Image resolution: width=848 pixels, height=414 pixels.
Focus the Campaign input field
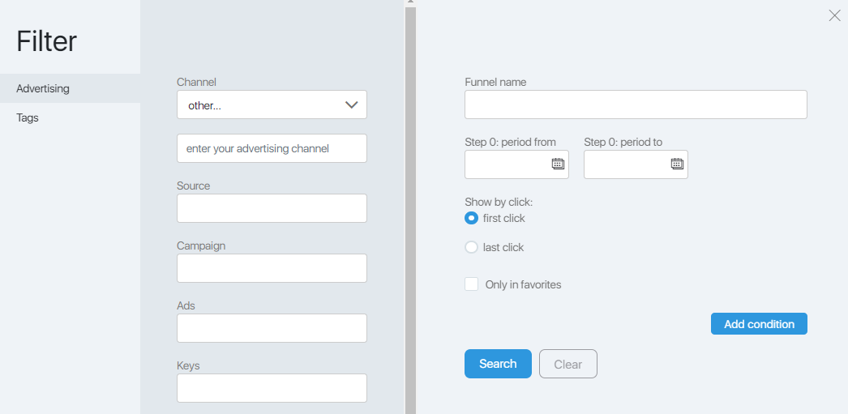pyautogui.click(x=272, y=268)
